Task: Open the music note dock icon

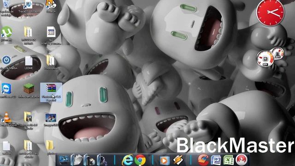Action: click(102, 160)
